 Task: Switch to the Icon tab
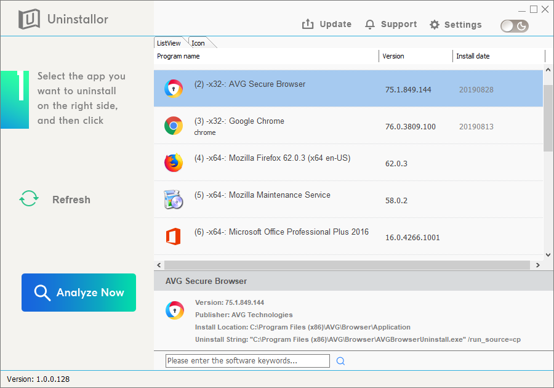(198, 43)
